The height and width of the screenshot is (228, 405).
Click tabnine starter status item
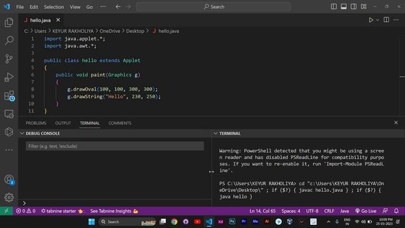(62, 211)
